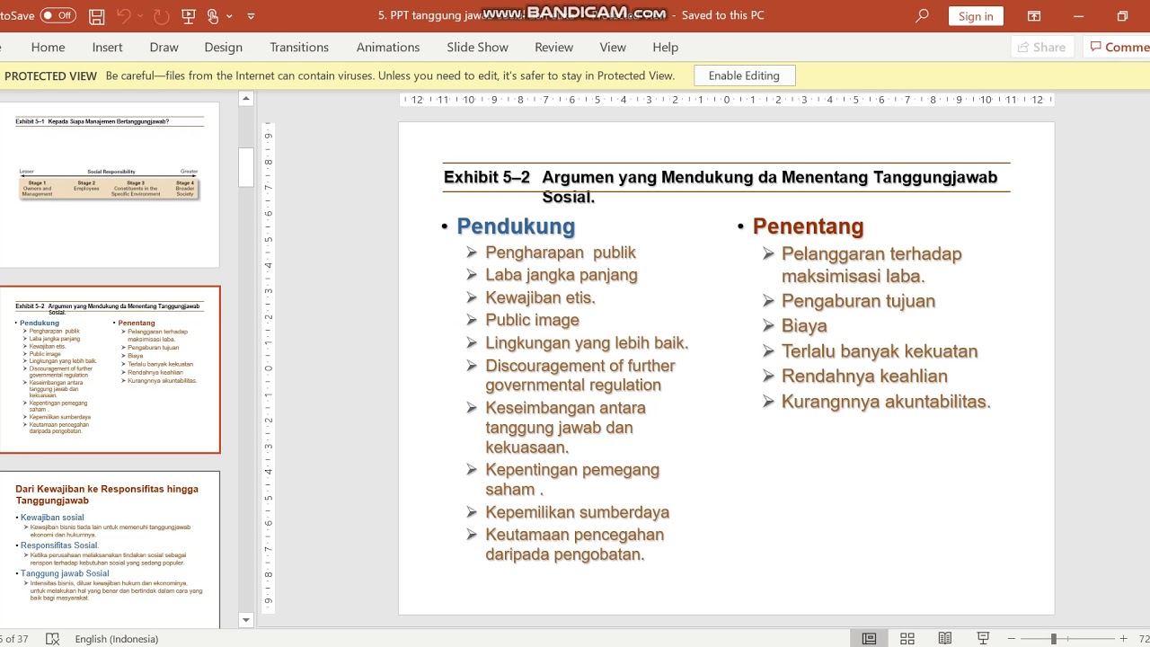
Task: Click the Undo arrow icon
Action: tap(124, 15)
